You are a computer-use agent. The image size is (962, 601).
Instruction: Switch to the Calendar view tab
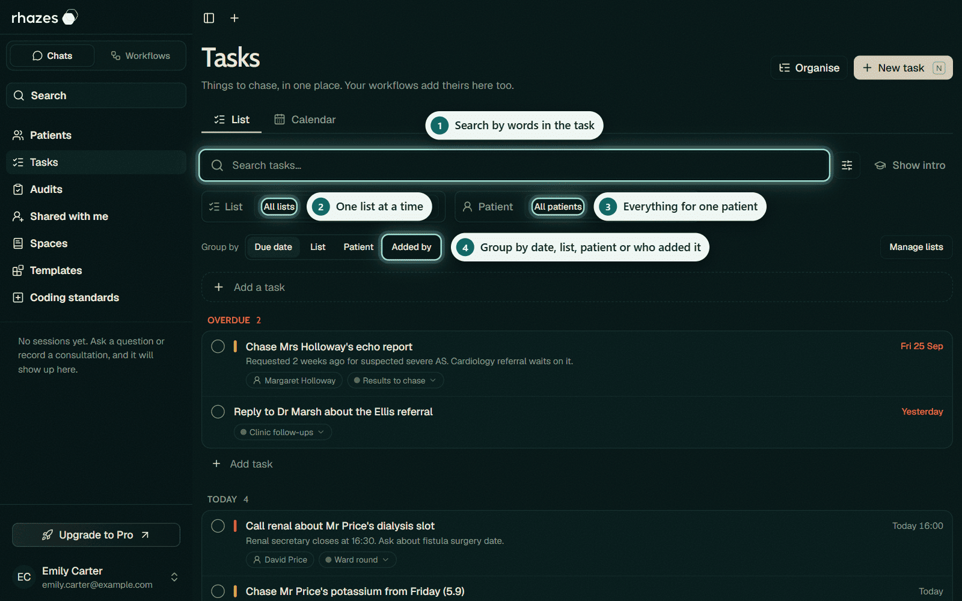pyautogui.click(x=305, y=120)
